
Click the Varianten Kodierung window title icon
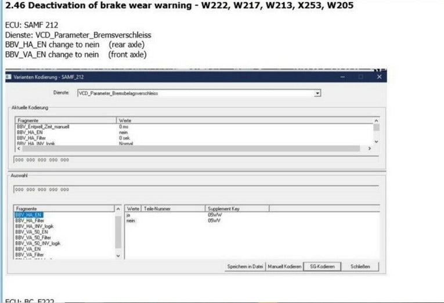pyautogui.click(x=9, y=77)
